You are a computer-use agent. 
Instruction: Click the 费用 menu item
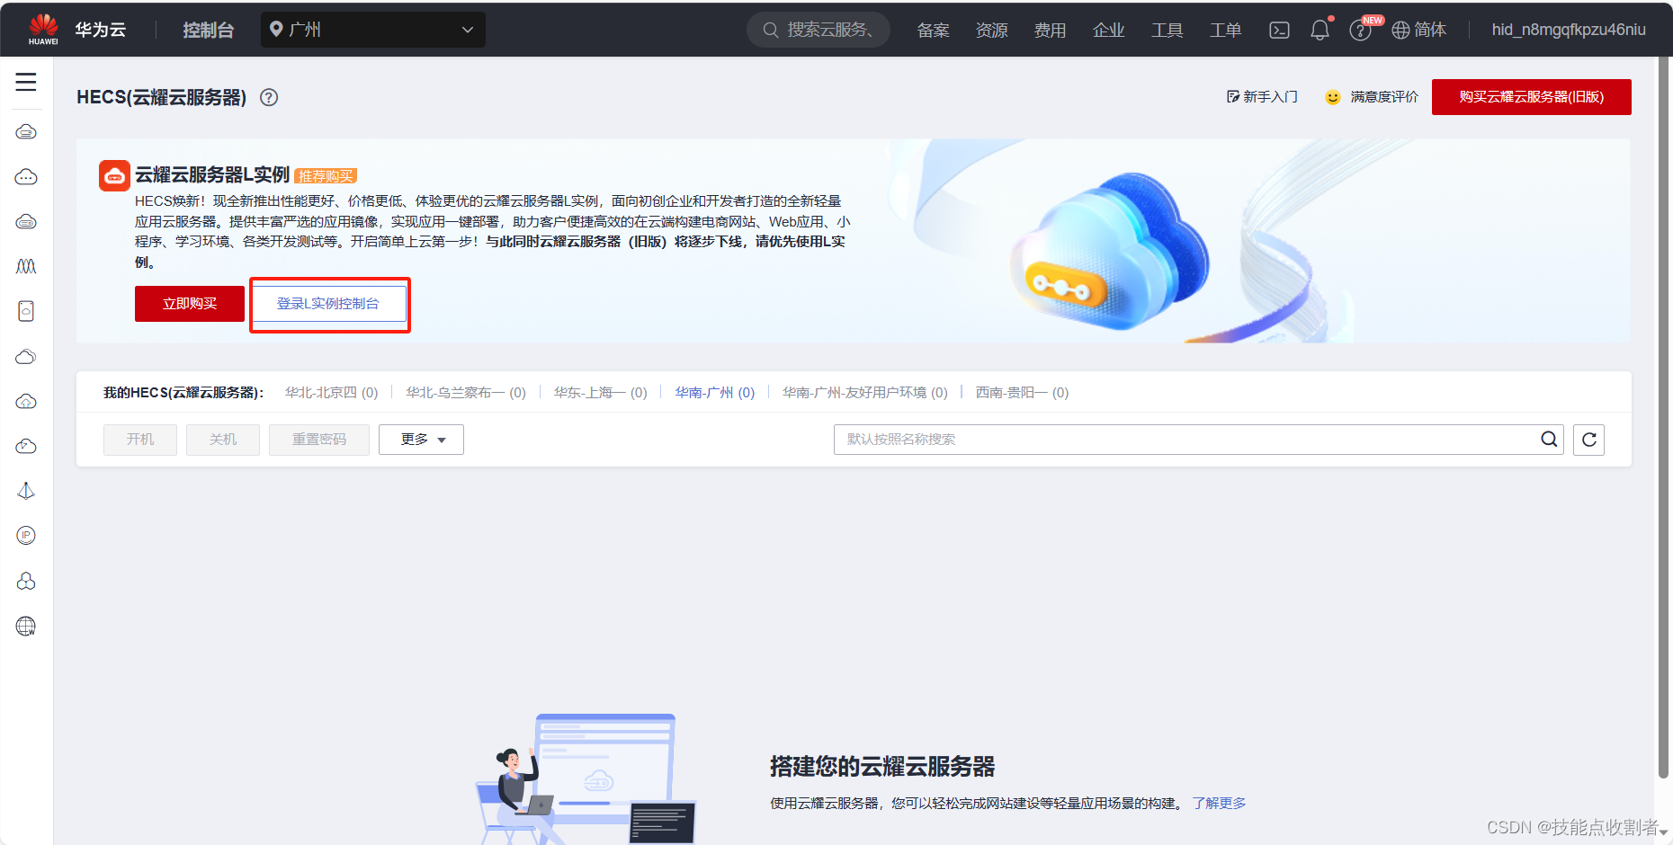[x=1050, y=30]
